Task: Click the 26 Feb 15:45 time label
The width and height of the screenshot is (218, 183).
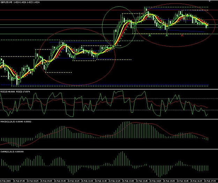Action: click(182, 181)
